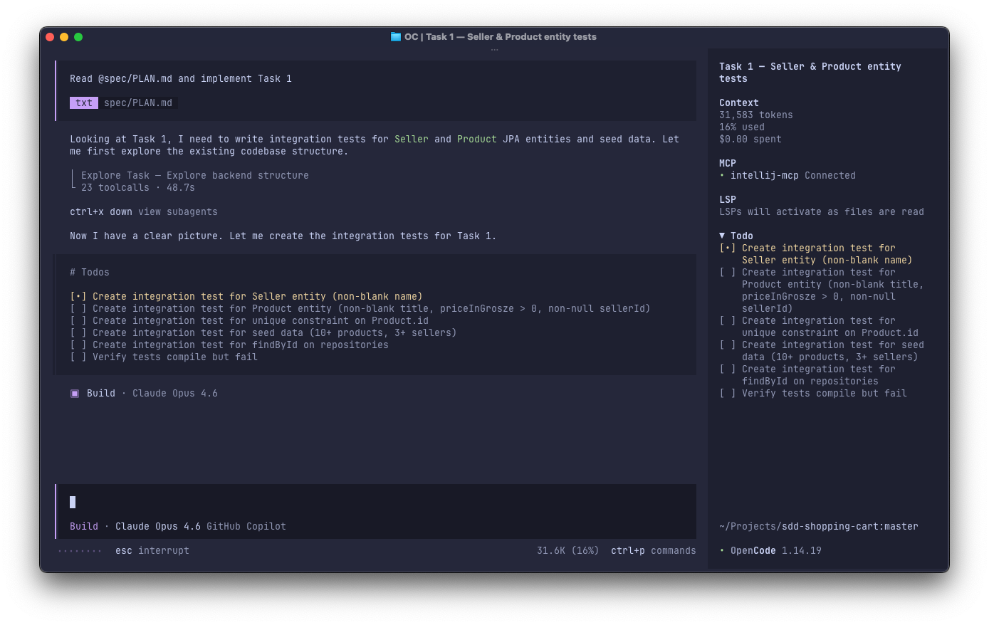Toggle main checkbox for Product entity test
The height and width of the screenshot is (625, 989).
tap(78, 308)
